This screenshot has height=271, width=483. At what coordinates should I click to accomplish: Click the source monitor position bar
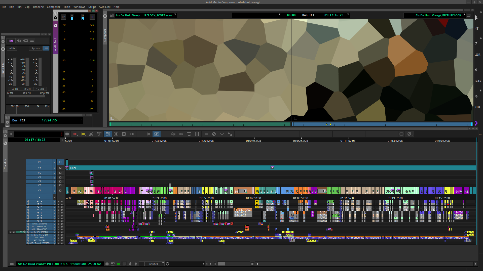tap(200, 124)
